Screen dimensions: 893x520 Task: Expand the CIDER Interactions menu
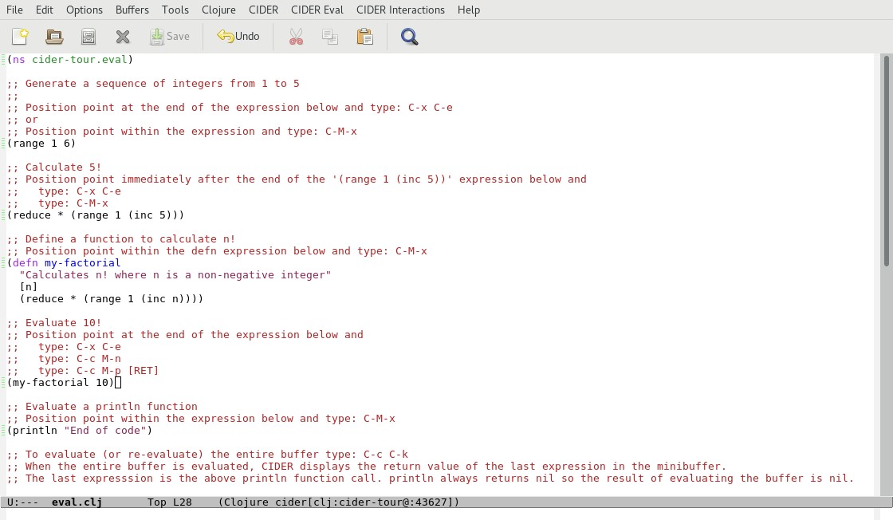tap(400, 10)
